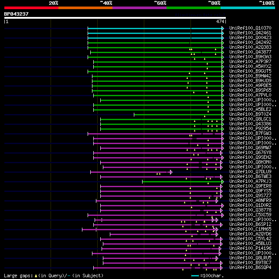279x279 pixels.
Task: Click the UniRef100_Q676Y8 label
Action: 250,153
